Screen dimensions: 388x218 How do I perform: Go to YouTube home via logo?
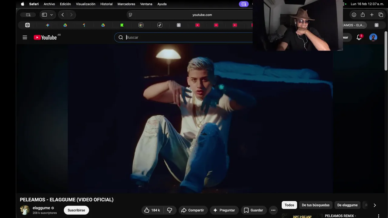45,37
